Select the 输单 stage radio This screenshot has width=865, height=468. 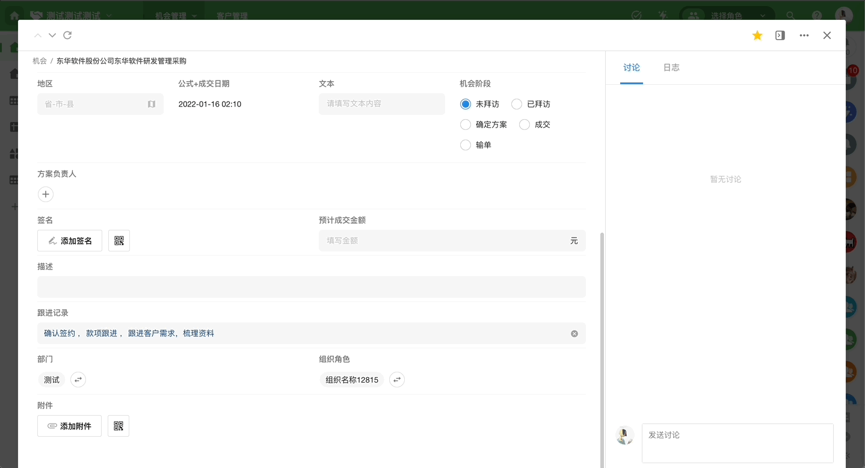(x=465, y=145)
